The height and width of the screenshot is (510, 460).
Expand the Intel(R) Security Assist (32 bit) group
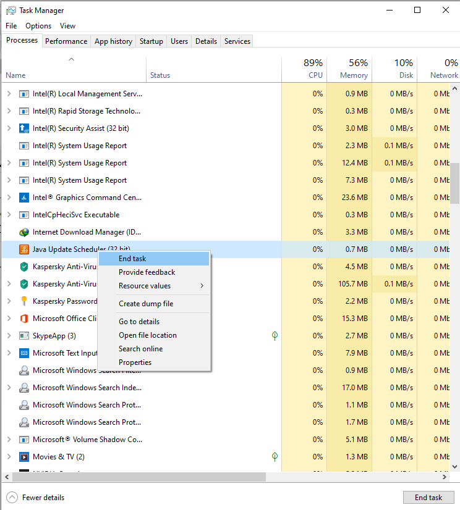coord(9,128)
